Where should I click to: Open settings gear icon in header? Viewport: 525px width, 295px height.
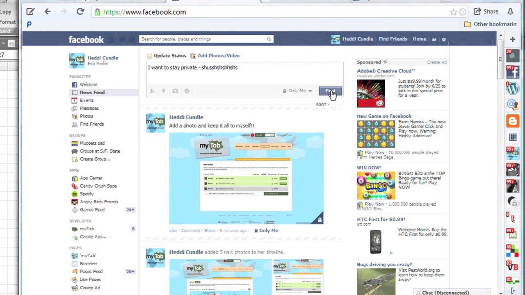444,39
